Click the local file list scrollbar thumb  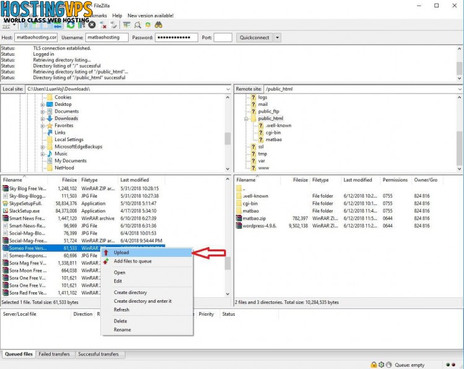(x=228, y=263)
